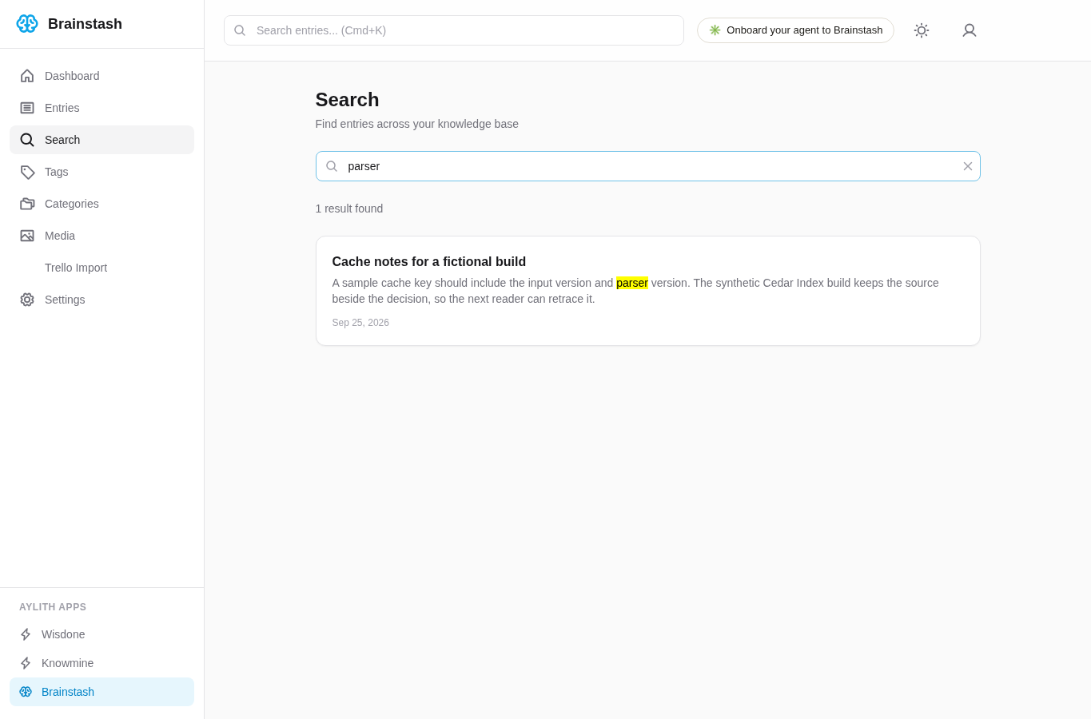
Task: Click 'Find entries across your knowledge base' subtitle
Action: click(x=417, y=124)
